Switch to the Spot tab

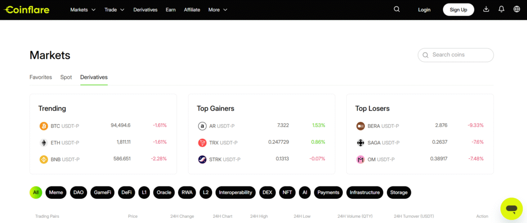click(66, 77)
